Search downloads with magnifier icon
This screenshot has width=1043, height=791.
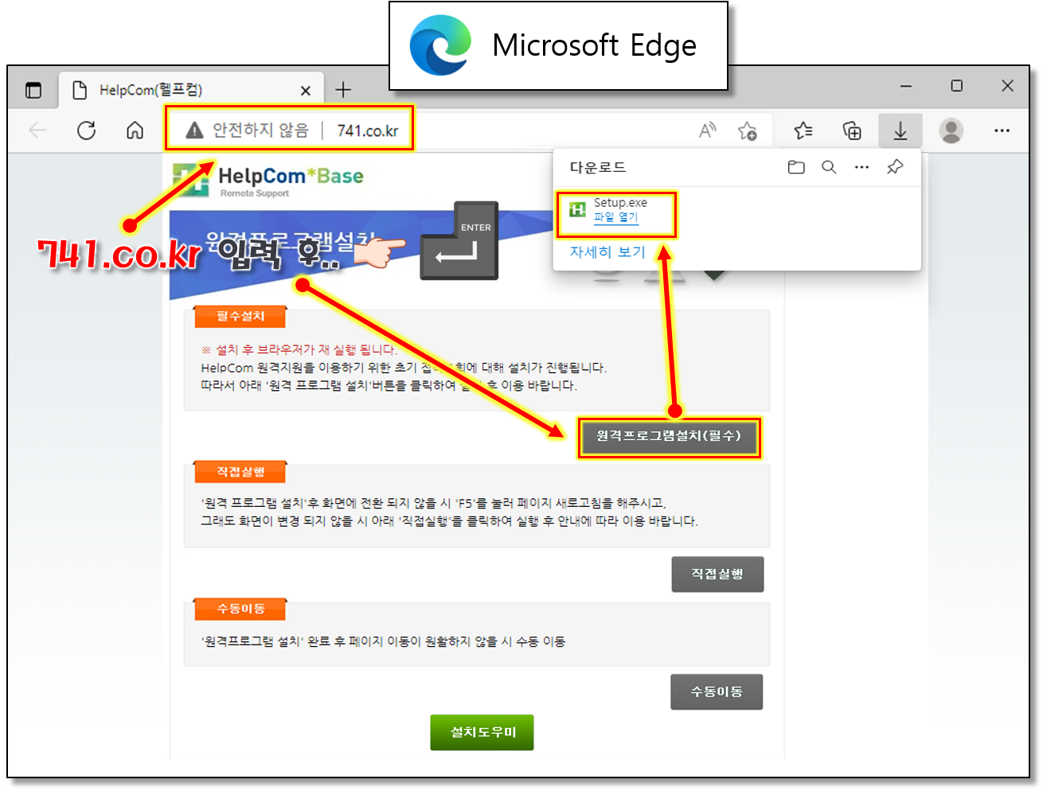coord(829,167)
